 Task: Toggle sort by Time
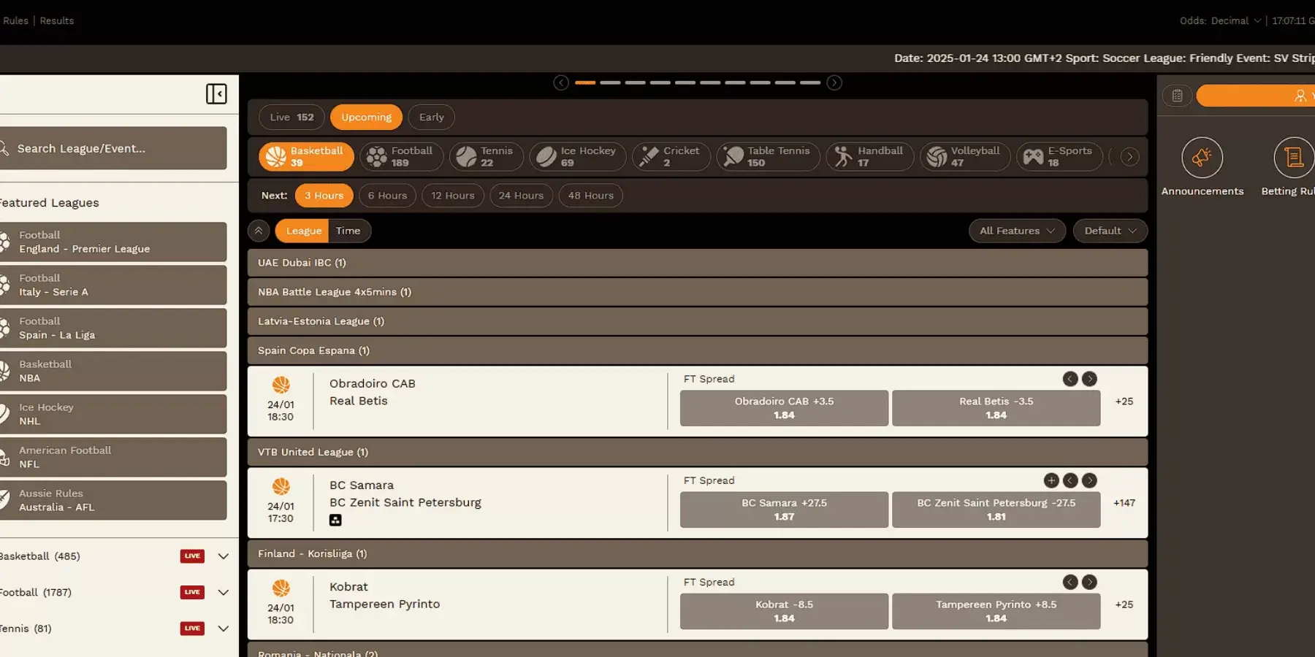click(x=348, y=231)
